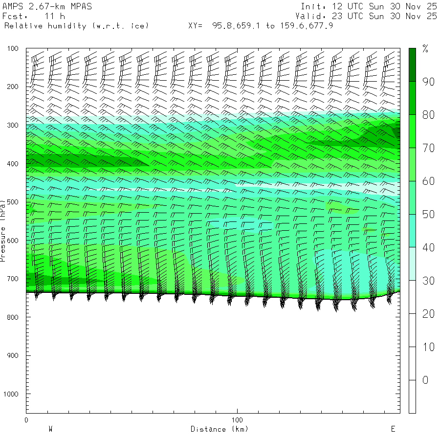Screen dimensions: 440x440
Task: Click the 80–90% legend color band
Action: (x=412, y=98)
